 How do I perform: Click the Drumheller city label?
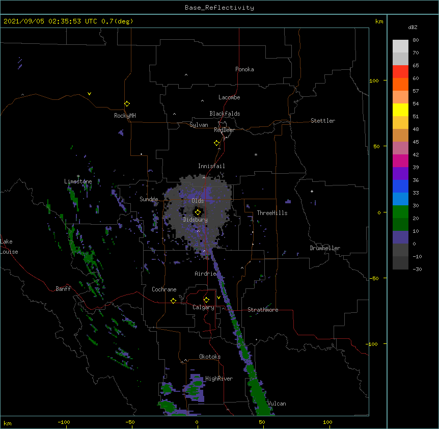tap(325, 248)
